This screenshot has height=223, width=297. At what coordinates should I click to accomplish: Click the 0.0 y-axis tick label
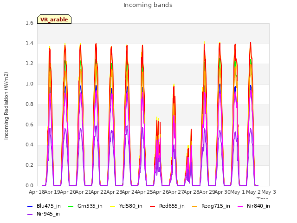pyautogui.click(x=29, y=185)
